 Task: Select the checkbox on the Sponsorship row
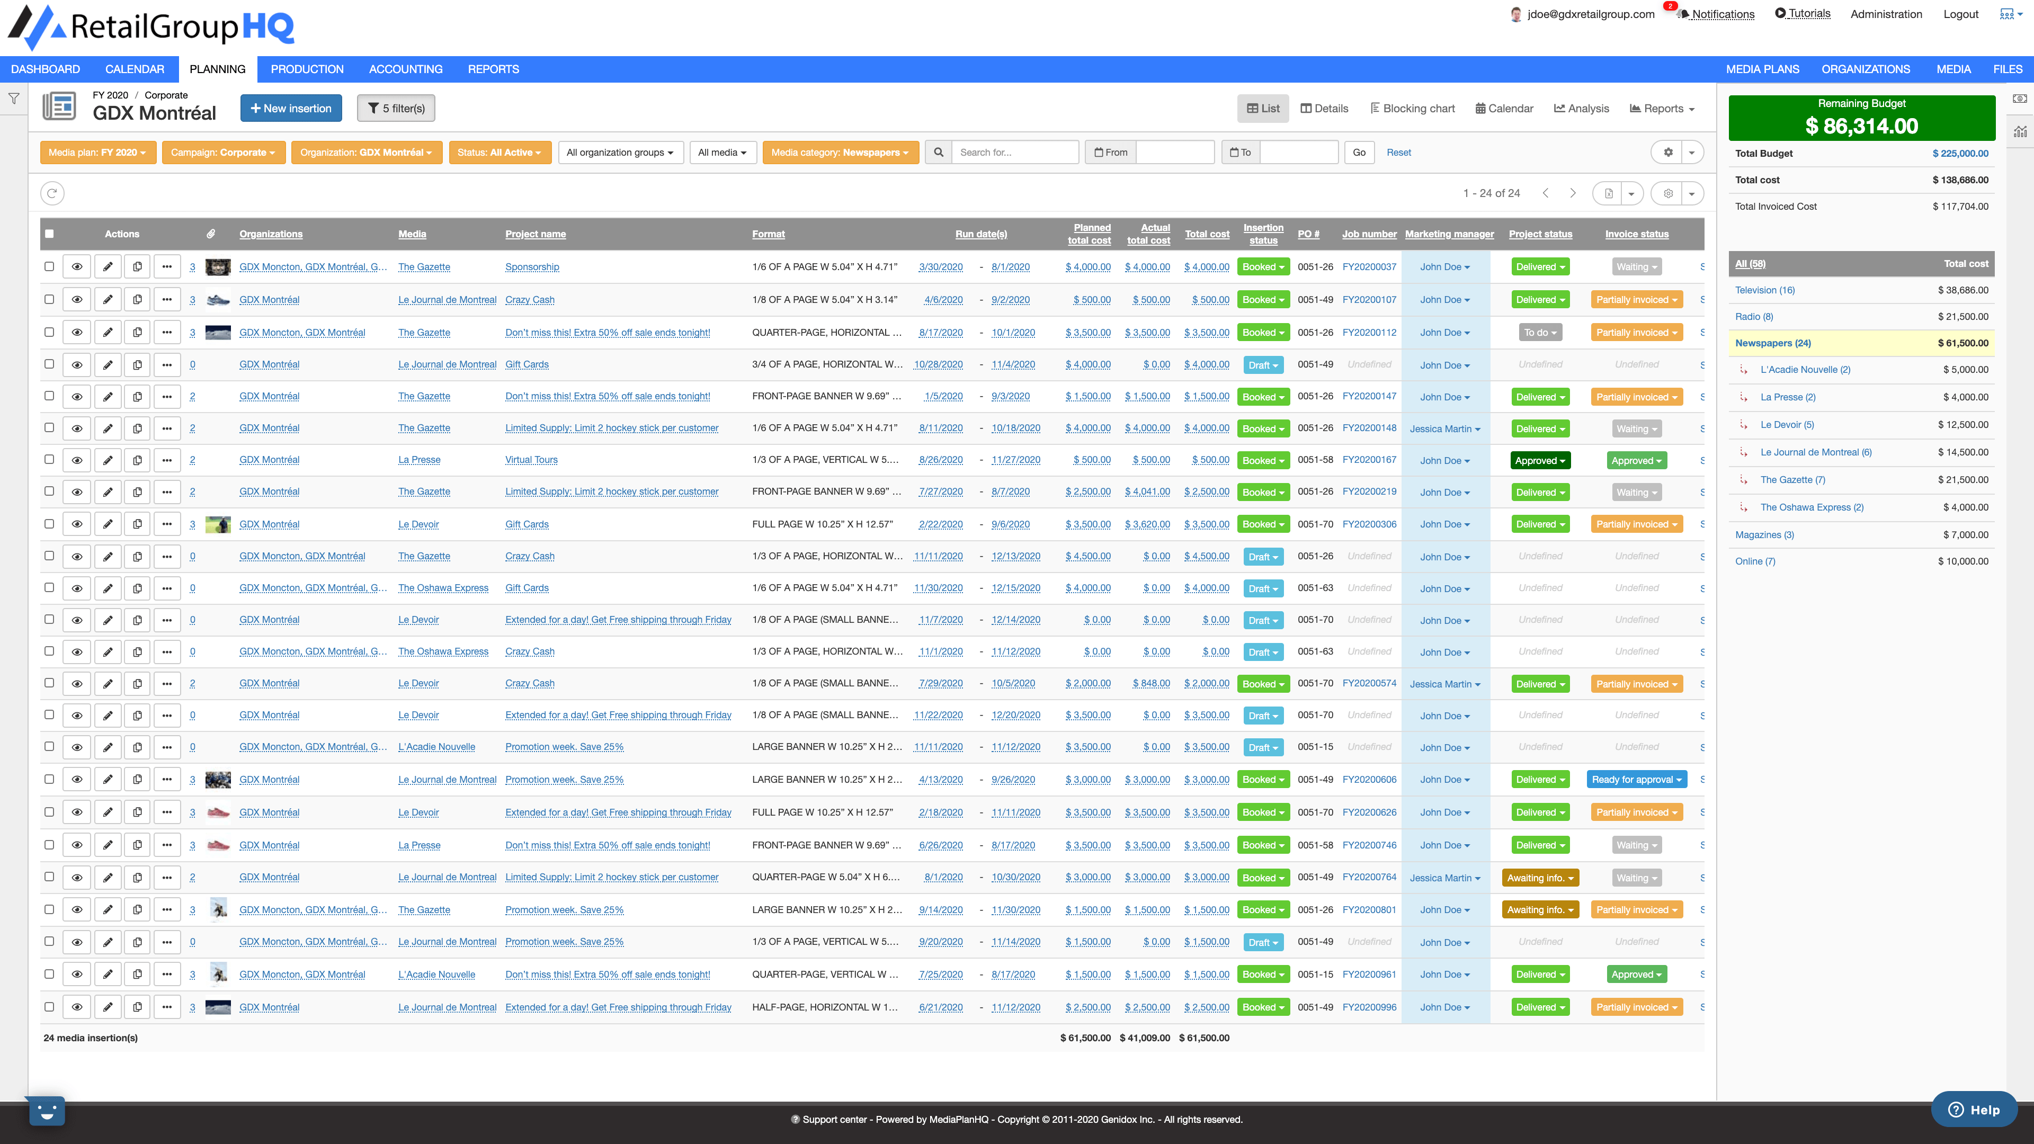tap(50, 266)
